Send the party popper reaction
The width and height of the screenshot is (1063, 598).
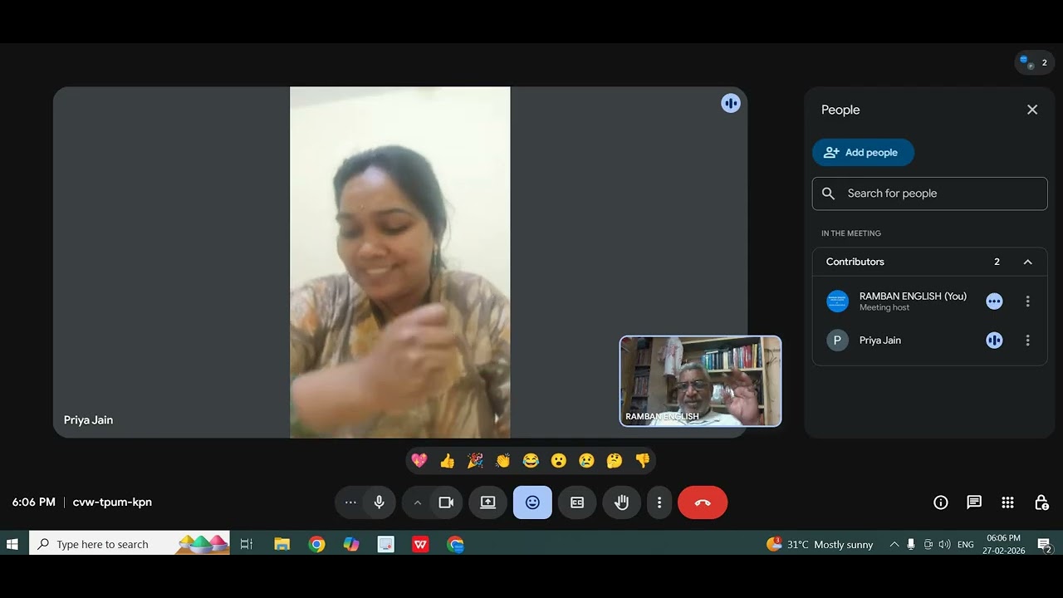coord(475,460)
